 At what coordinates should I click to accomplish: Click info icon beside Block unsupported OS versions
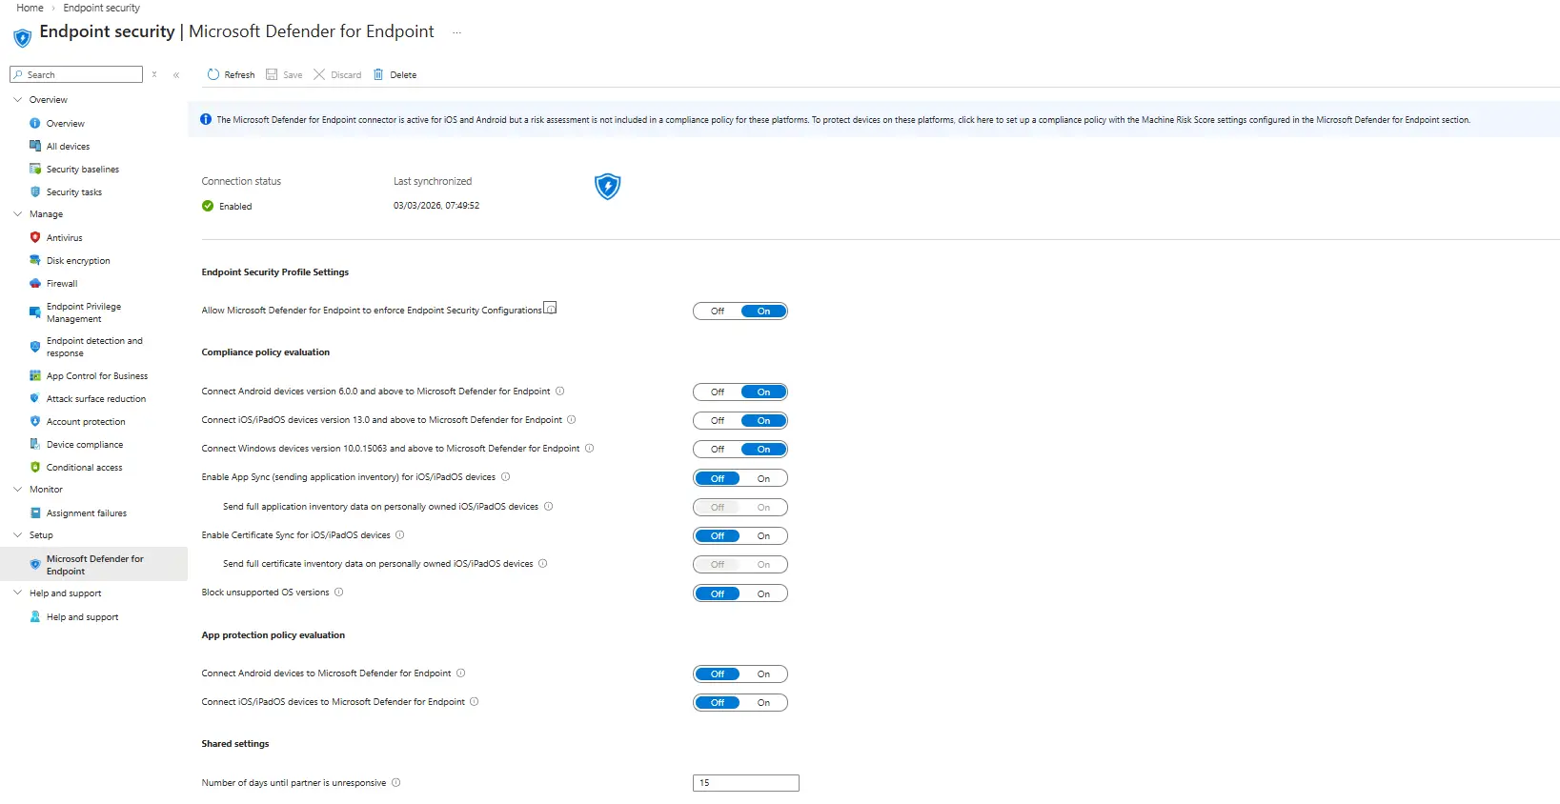(339, 593)
